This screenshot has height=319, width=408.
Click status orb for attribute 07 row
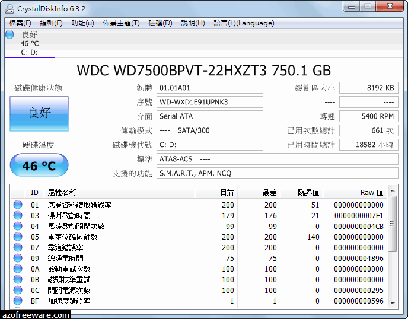tap(18, 247)
